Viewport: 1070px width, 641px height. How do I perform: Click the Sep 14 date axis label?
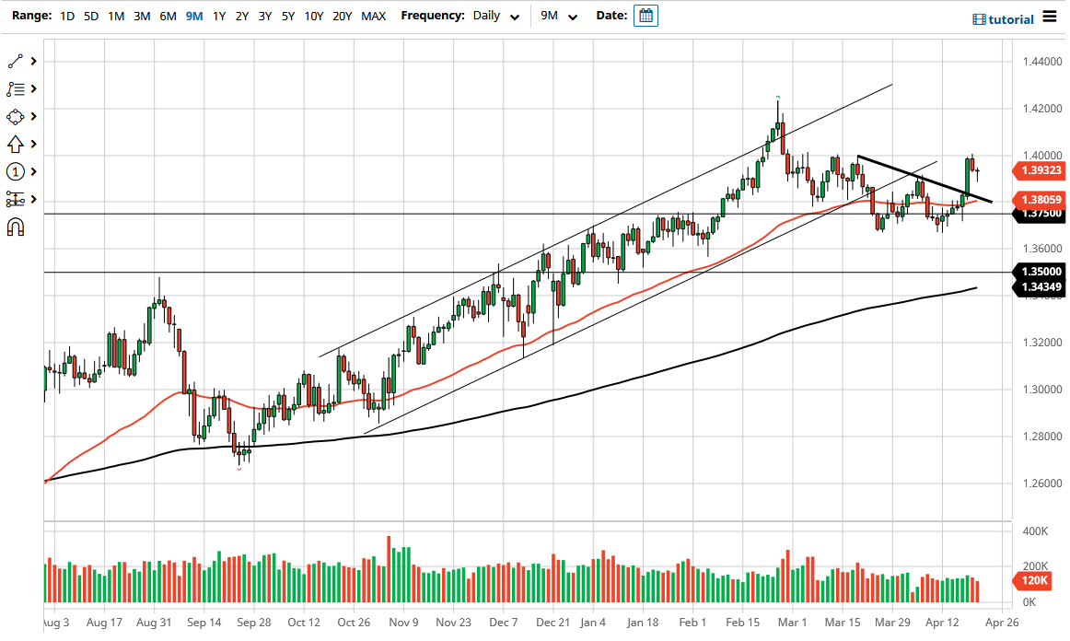point(204,623)
